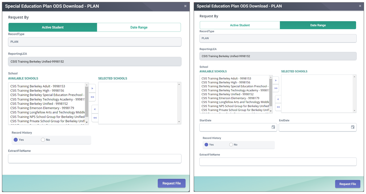This screenshot has width=366, height=194.
Task: Switch to the Date Range tab
Action: pyautogui.click(x=139, y=27)
